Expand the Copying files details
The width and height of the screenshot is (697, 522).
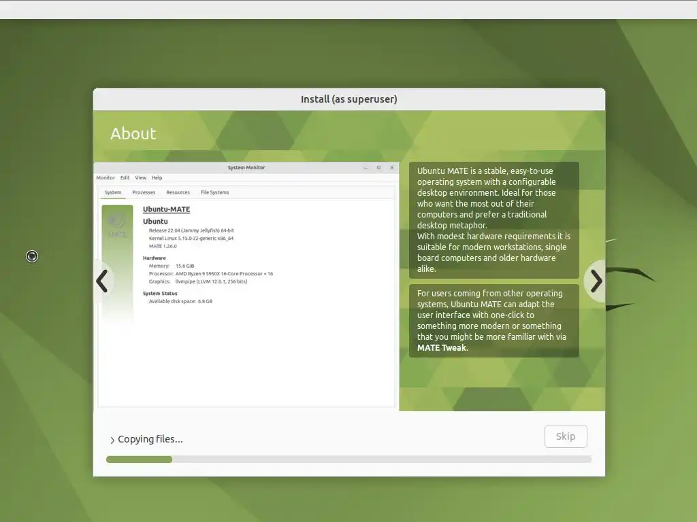click(112, 440)
